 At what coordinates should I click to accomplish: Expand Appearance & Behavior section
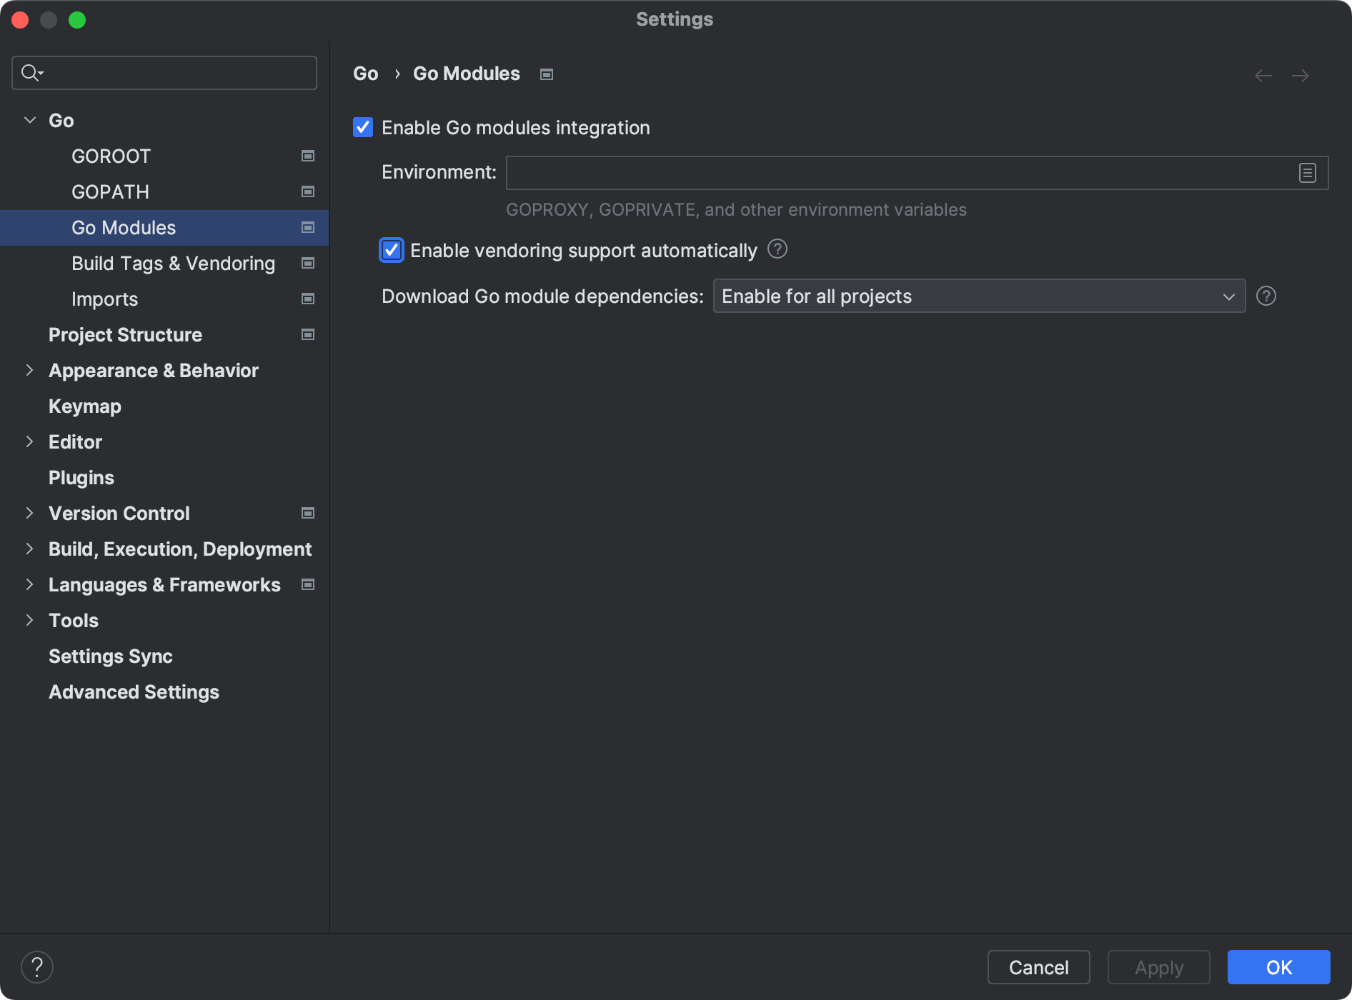pos(30,370)
